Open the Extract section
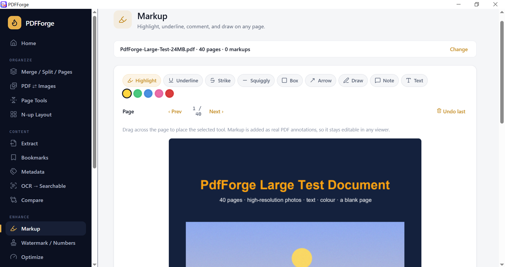This screenshot has height=267, width=505. tap(46, 143)
